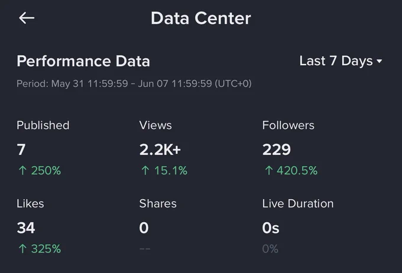Tap the 2.2K+ views value

[160, 149]
